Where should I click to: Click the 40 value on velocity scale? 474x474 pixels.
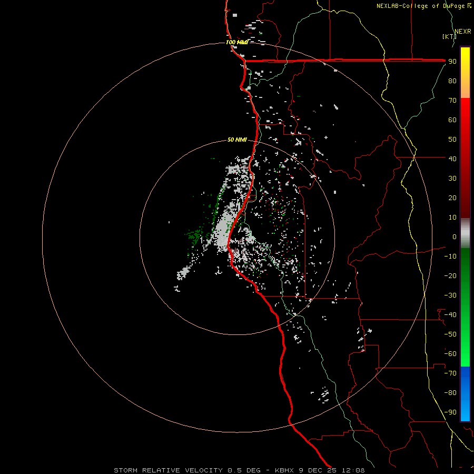[452, 159]
